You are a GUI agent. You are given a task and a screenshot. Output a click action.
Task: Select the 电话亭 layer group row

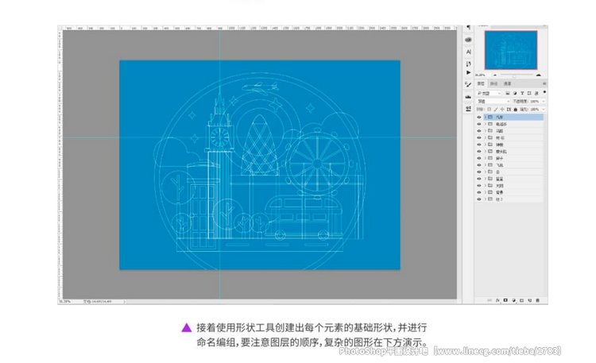[513, 124]
